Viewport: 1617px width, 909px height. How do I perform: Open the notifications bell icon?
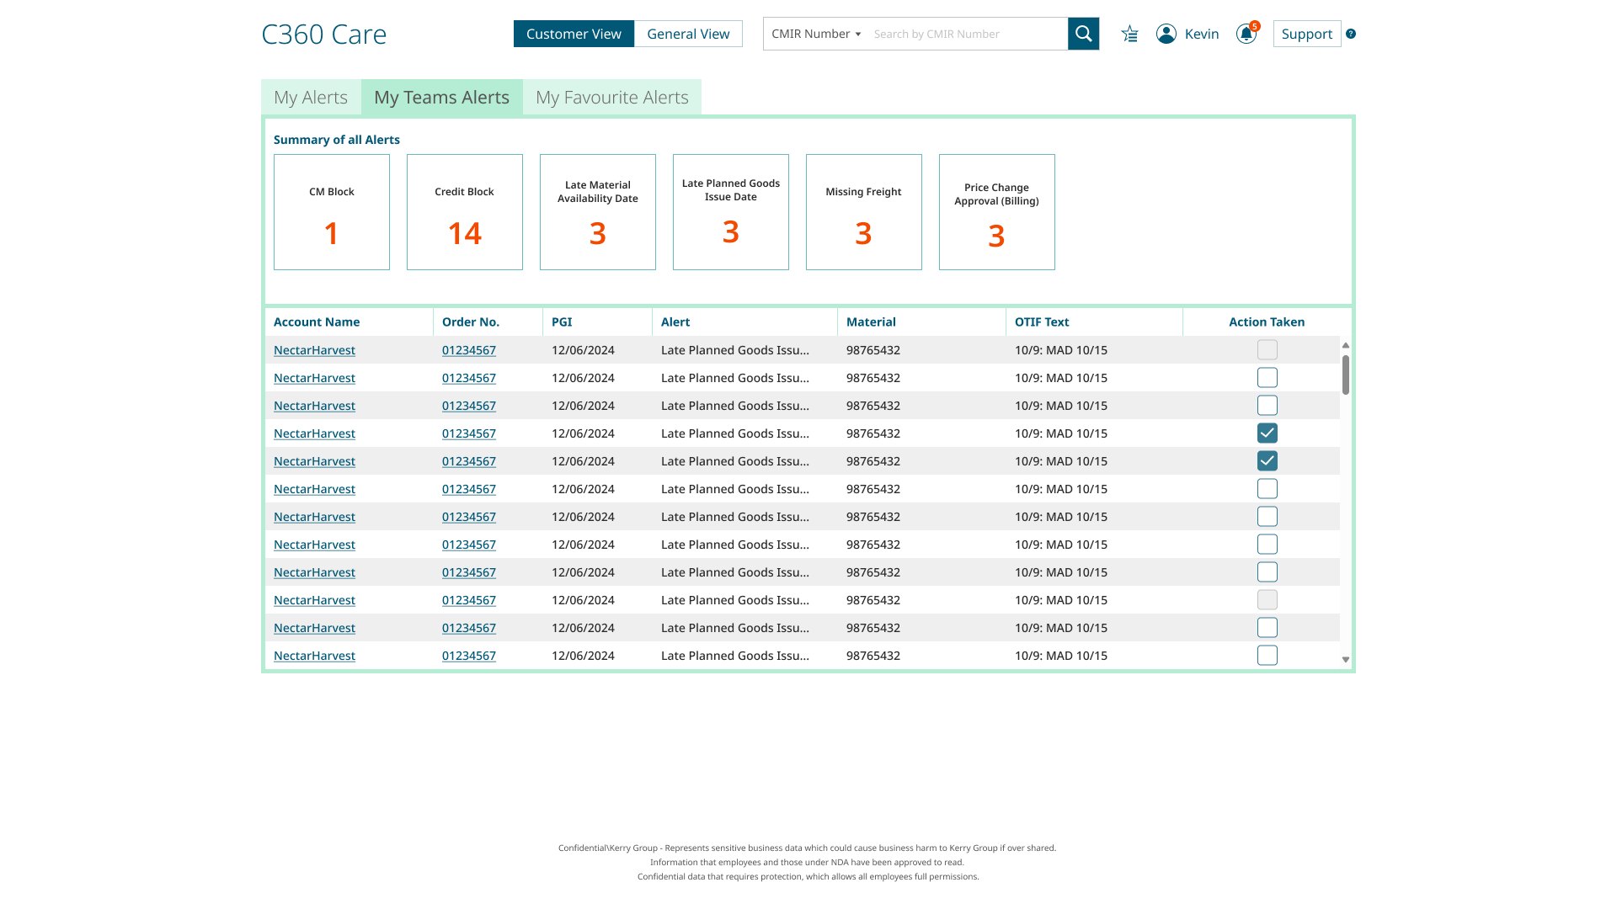(x=1246, y=34)
